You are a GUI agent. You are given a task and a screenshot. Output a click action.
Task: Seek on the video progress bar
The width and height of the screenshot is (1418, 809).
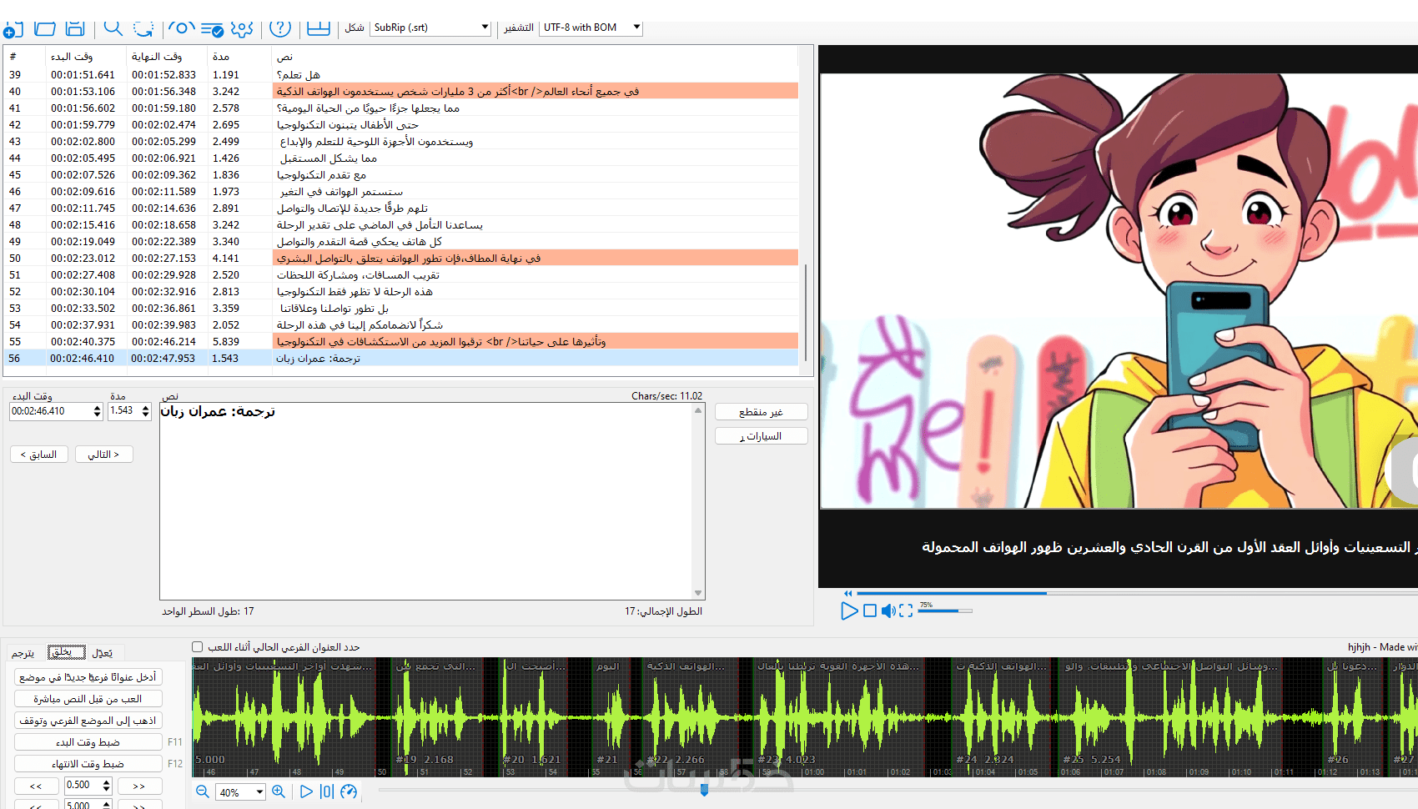(1136, 593)
